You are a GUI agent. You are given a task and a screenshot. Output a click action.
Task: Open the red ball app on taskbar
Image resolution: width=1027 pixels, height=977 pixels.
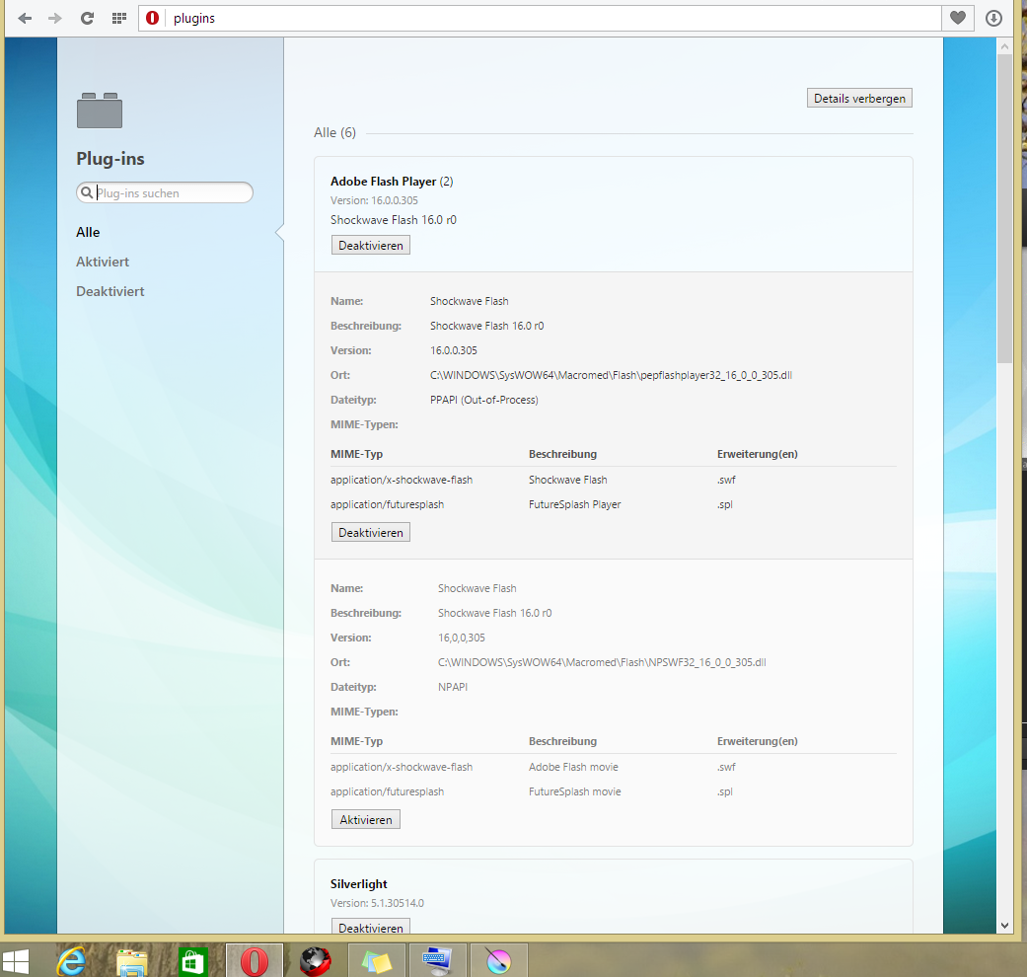click(315, 961)
